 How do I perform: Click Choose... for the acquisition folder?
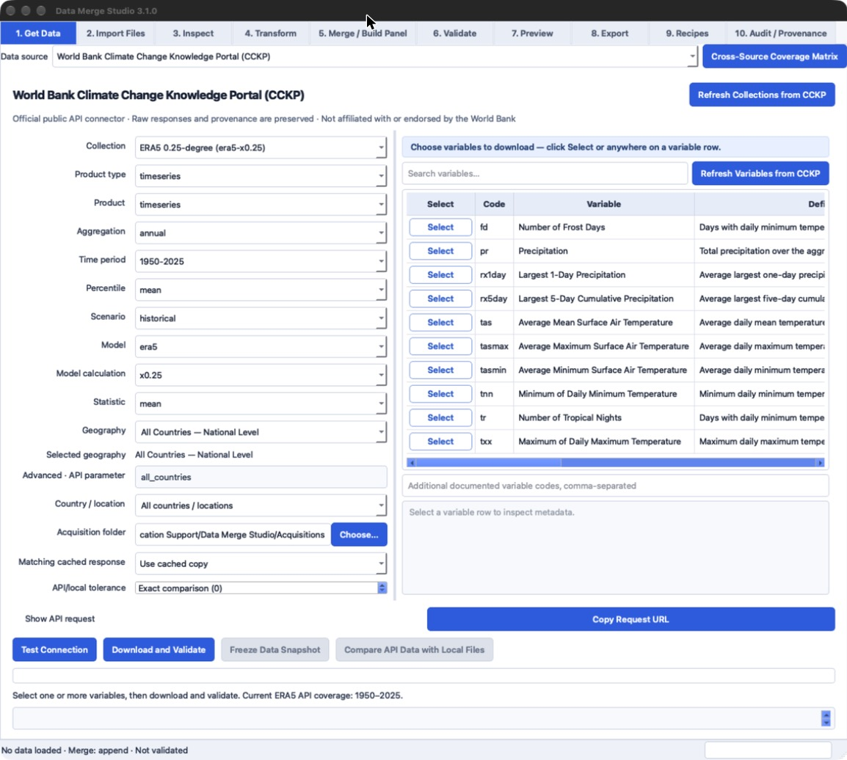coord(359,534)
